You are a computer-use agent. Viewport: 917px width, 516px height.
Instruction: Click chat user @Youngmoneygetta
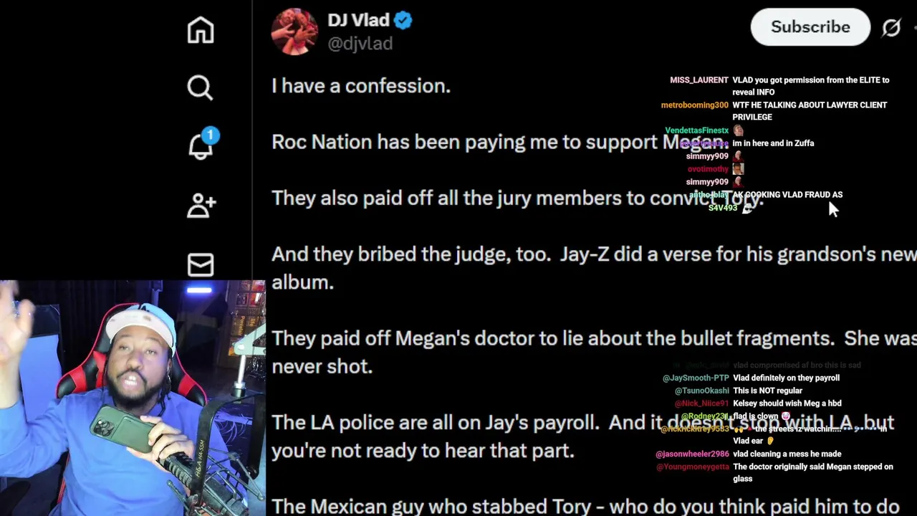[693, 467]
